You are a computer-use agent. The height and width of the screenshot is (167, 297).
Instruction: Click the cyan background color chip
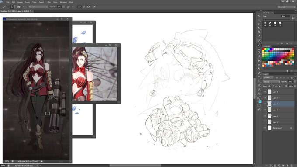260,102
